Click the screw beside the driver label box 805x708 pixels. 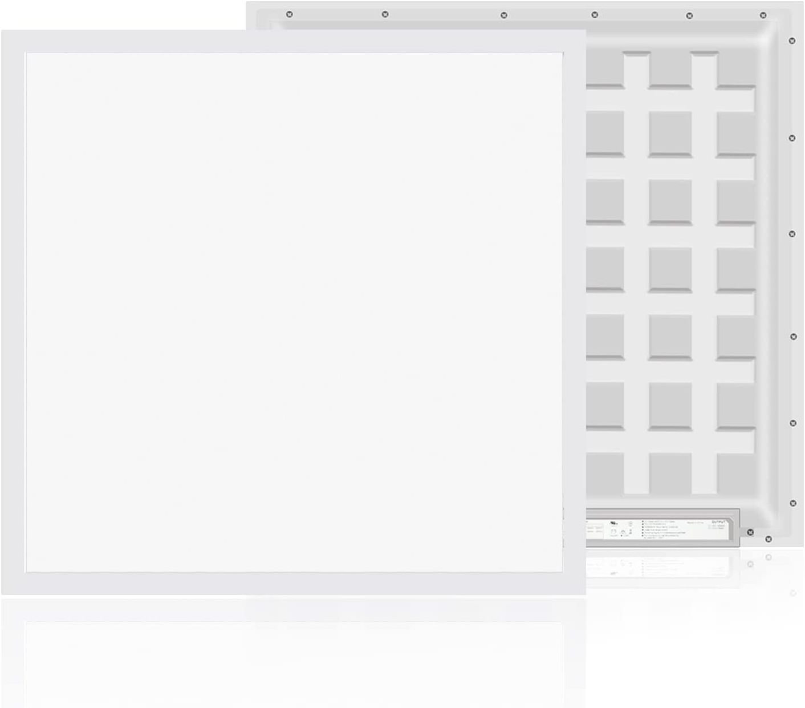[x=750, y=532]
